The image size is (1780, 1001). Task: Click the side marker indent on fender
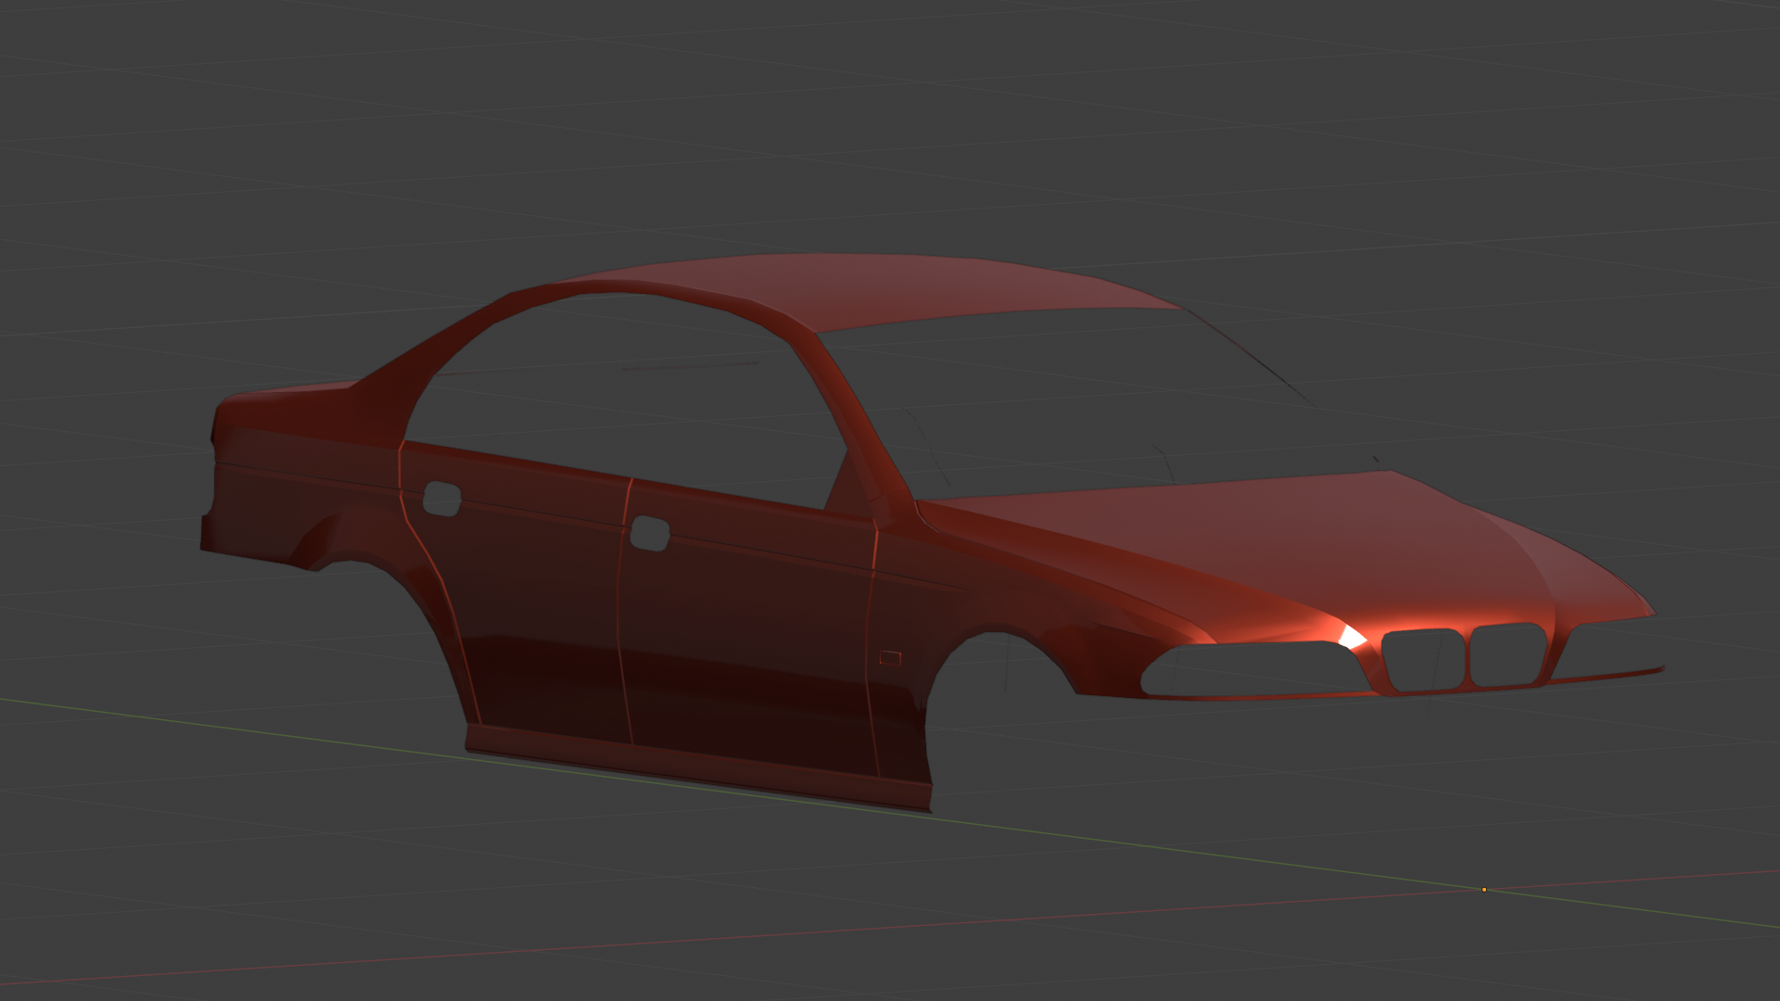pyautogui.click(x=890, y=658)
